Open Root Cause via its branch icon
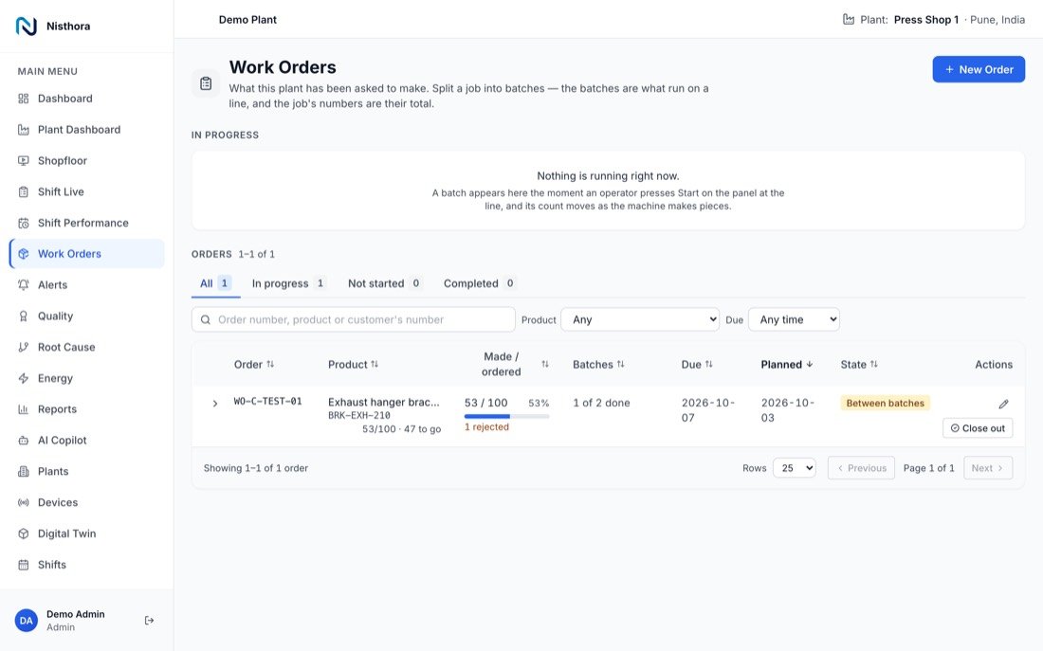The width and height of the screenshot is (1043, 651). (24, 347)
